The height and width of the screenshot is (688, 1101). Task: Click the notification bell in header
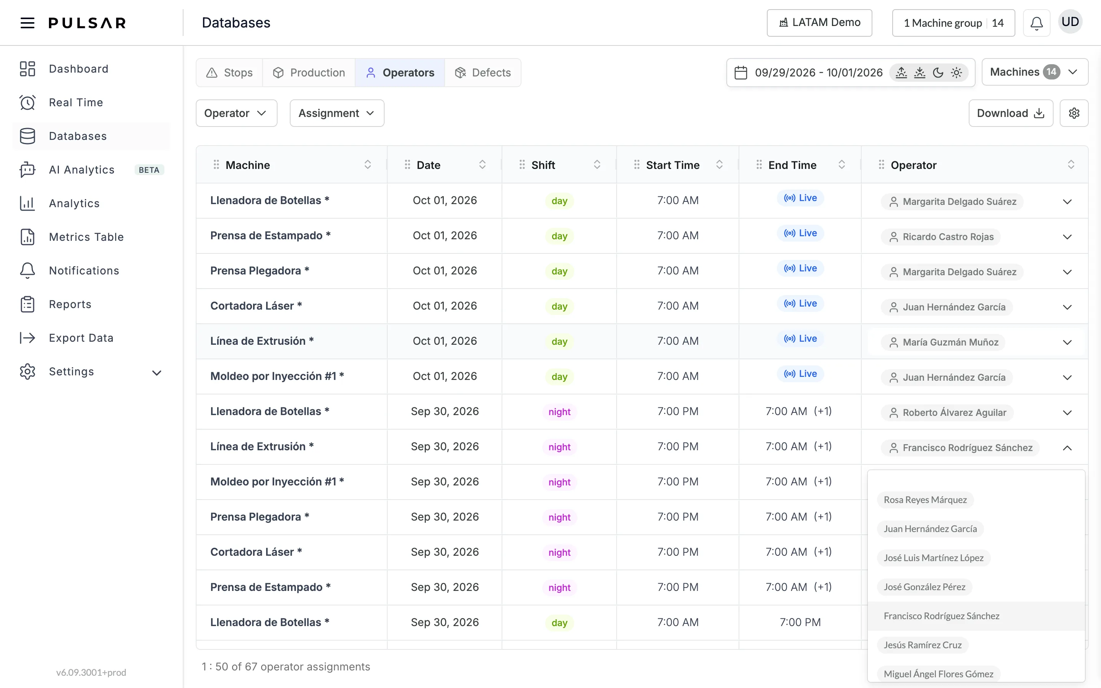click(1036, 23)
